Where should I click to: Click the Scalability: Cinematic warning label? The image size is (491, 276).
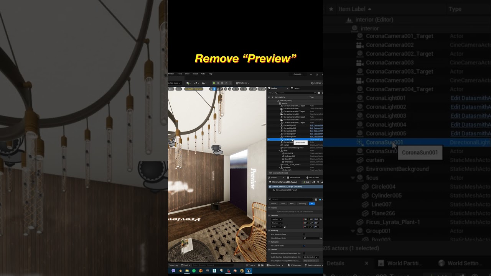point(194,89)
